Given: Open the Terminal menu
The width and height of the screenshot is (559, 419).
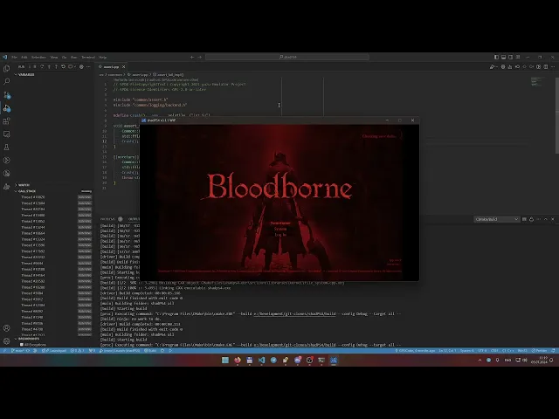Looking at the screenshot, I should click(88, 57).
